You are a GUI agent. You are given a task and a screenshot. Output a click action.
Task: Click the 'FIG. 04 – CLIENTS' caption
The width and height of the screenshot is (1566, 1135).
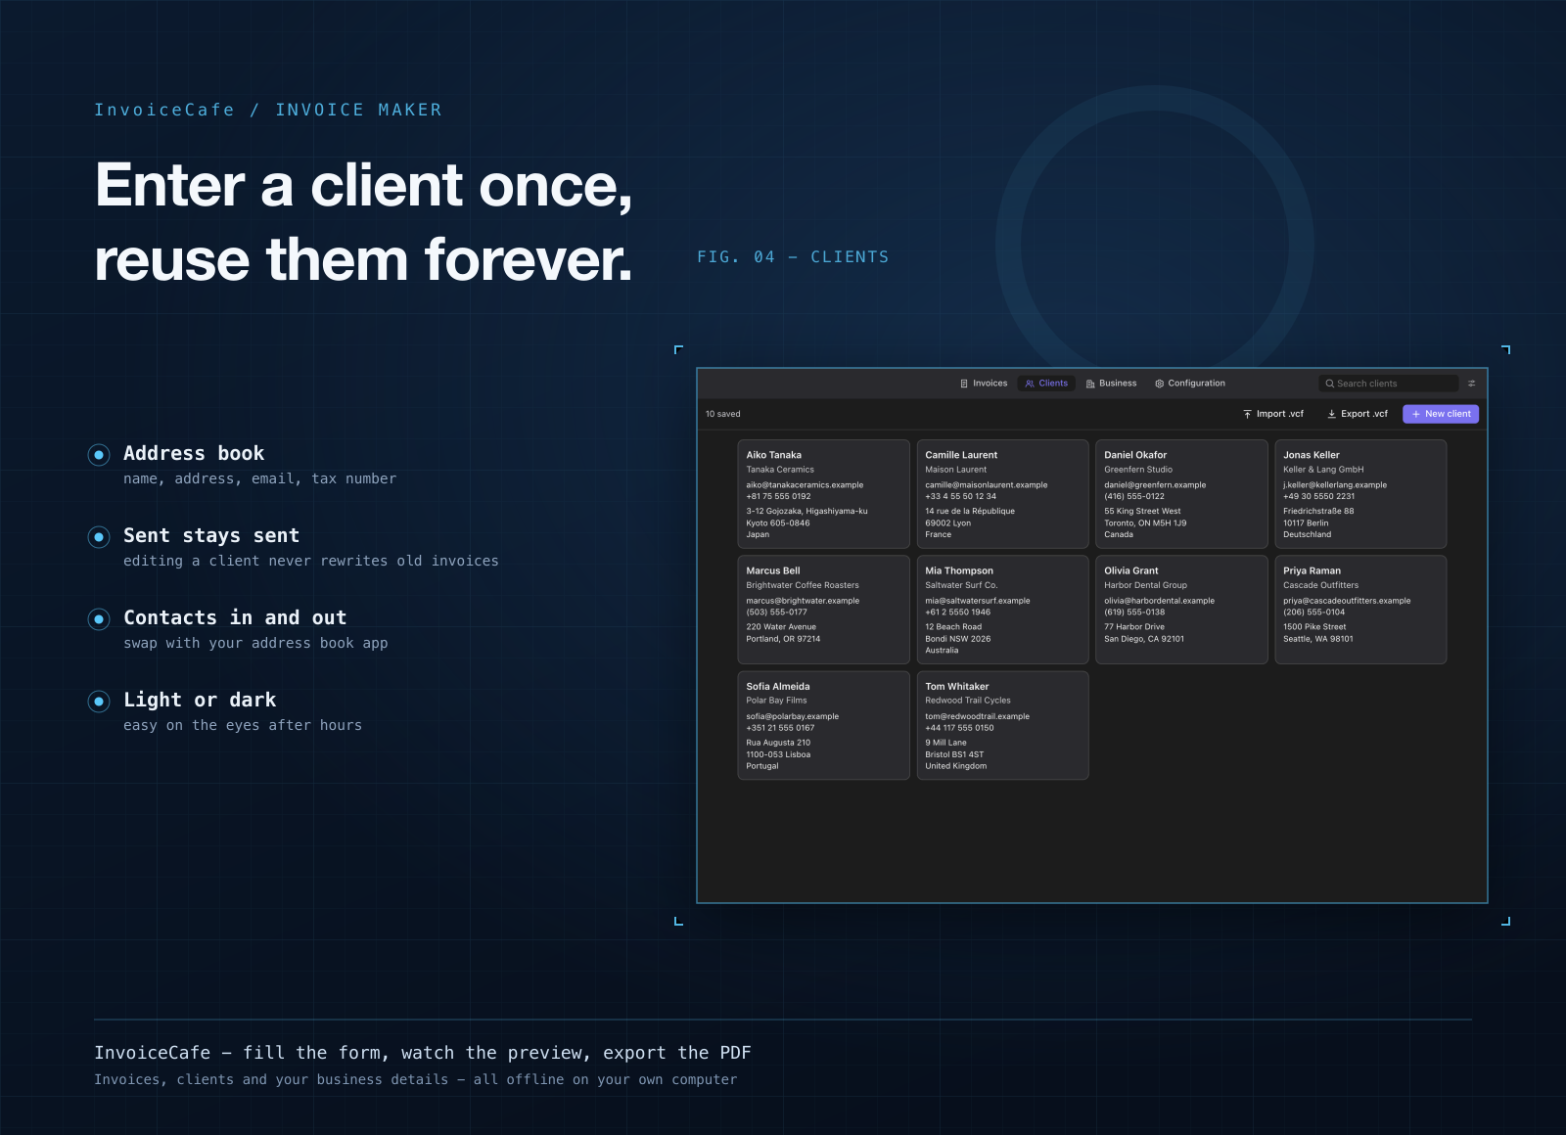pyautogui.click(x=793, y=256)
